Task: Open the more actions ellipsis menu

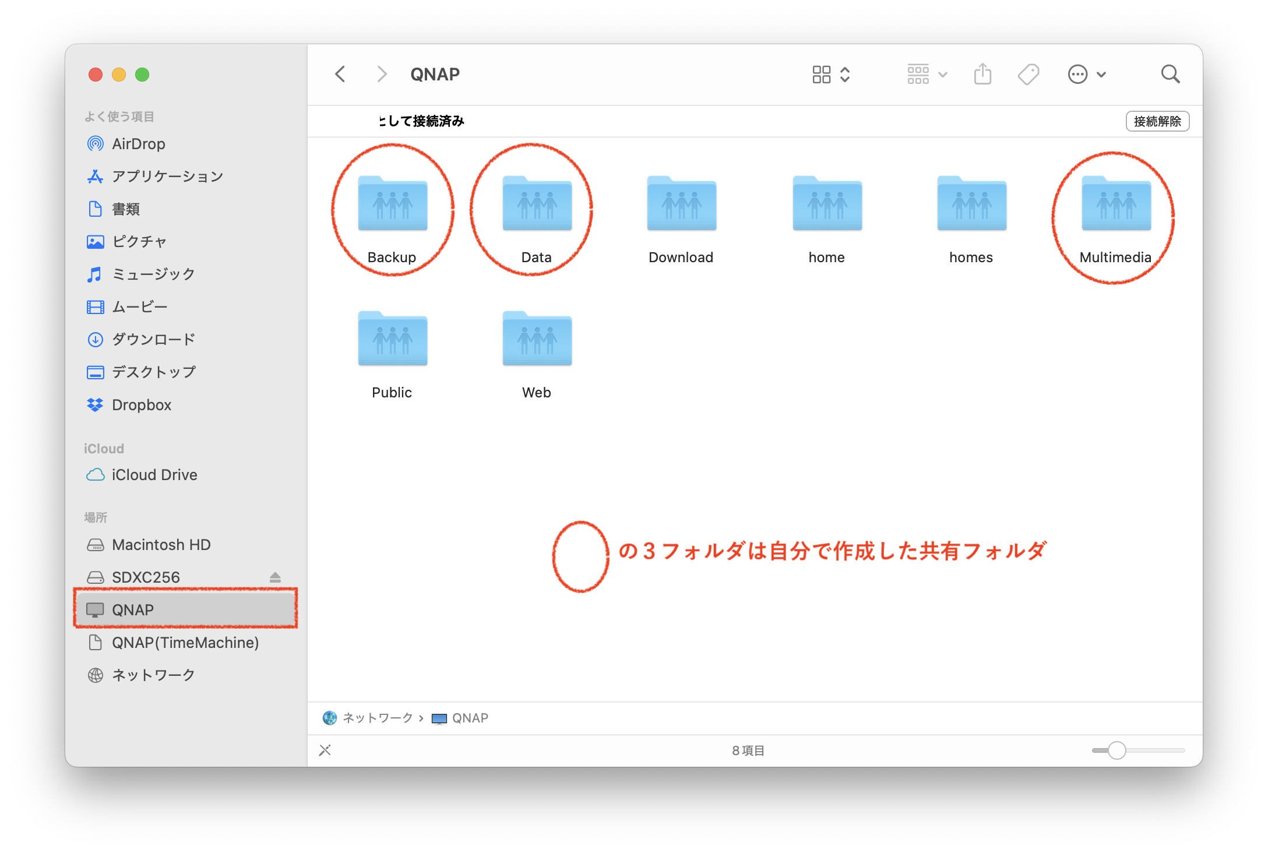Action: tap(1086, 75)
